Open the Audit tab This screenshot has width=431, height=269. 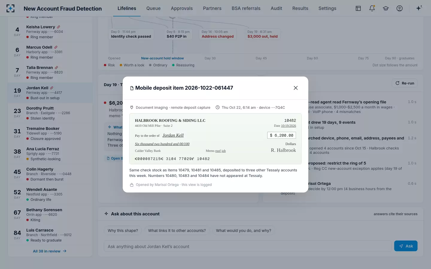point(276,8)
